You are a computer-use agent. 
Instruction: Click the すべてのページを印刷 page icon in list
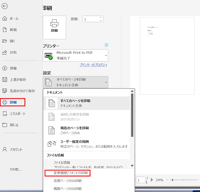coord(52,103)
